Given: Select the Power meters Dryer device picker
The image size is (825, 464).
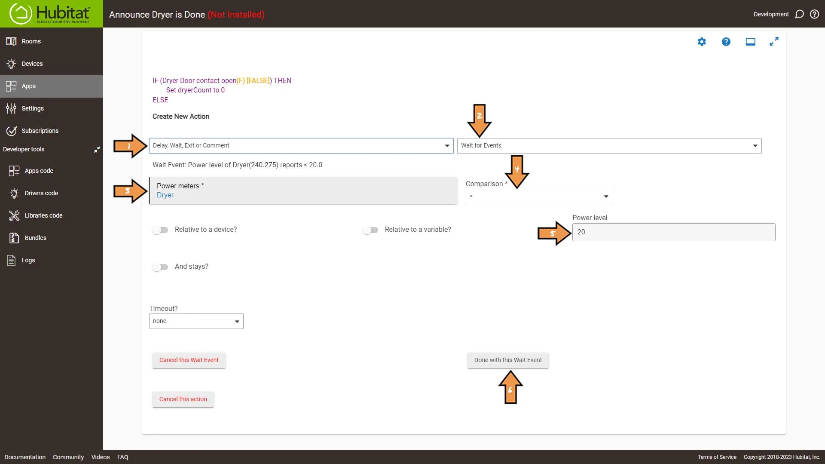Looking at the screenshot, I should pyautogui.click(x=303, y=190).
